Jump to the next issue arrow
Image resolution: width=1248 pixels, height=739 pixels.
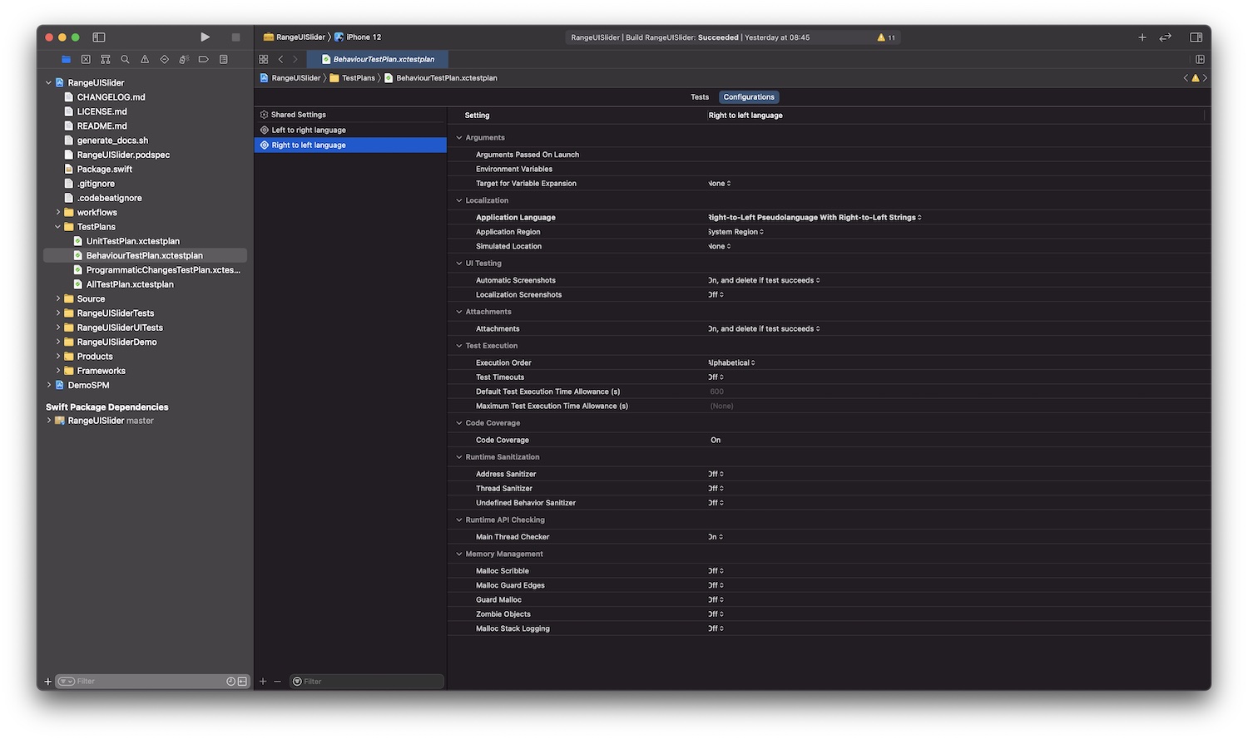pos(1205,78)
